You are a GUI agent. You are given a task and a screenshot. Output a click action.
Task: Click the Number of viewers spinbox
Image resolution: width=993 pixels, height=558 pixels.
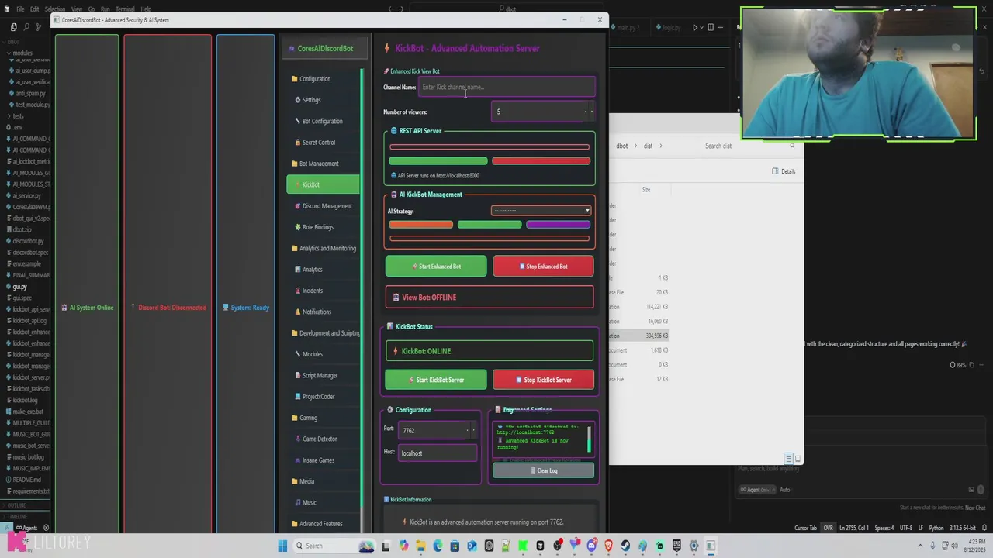point(543,112)
